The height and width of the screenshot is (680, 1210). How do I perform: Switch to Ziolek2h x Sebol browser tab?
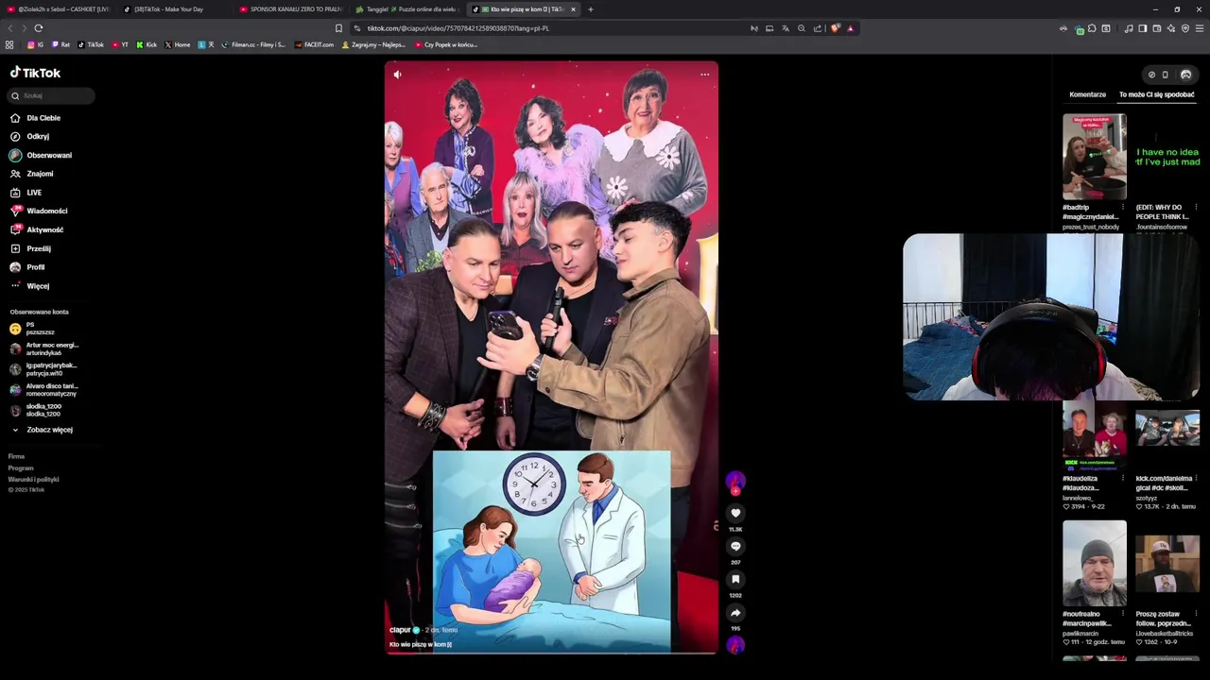click(59, 9)
